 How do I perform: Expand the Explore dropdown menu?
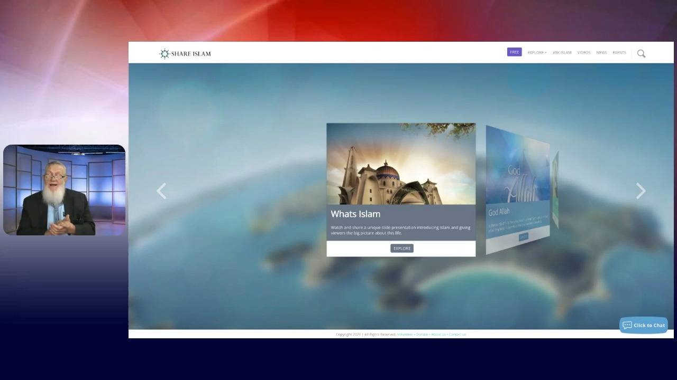point(537,52)
